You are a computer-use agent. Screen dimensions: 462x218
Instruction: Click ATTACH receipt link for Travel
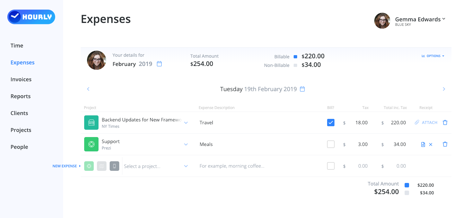click(x=429, y=123)
